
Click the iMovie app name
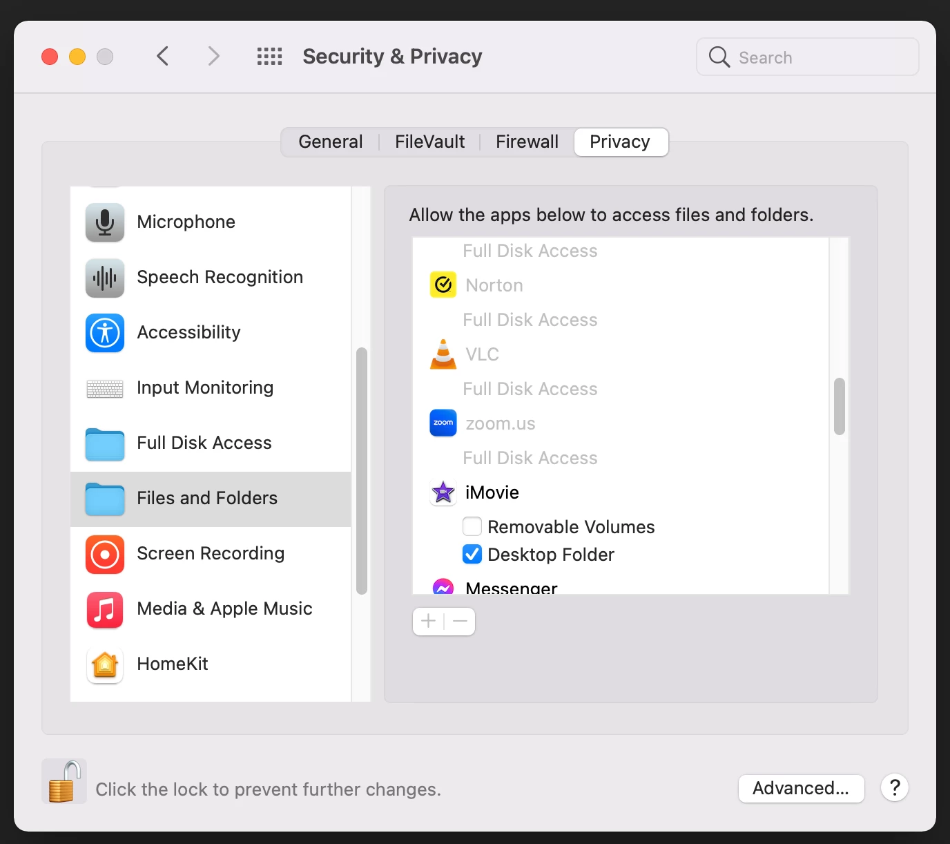(492, 492)
